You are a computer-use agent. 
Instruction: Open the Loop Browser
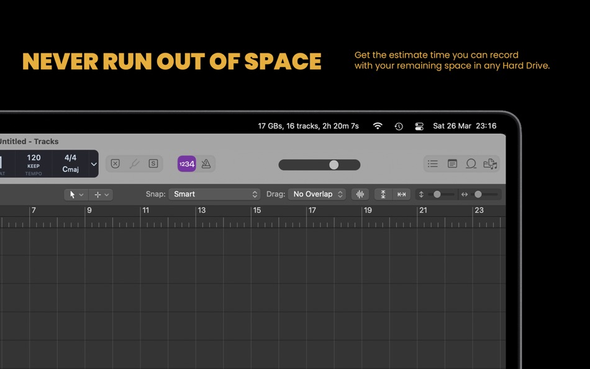point(471,164)
